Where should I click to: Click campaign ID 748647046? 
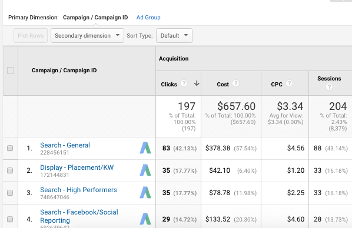click(55, 197)
